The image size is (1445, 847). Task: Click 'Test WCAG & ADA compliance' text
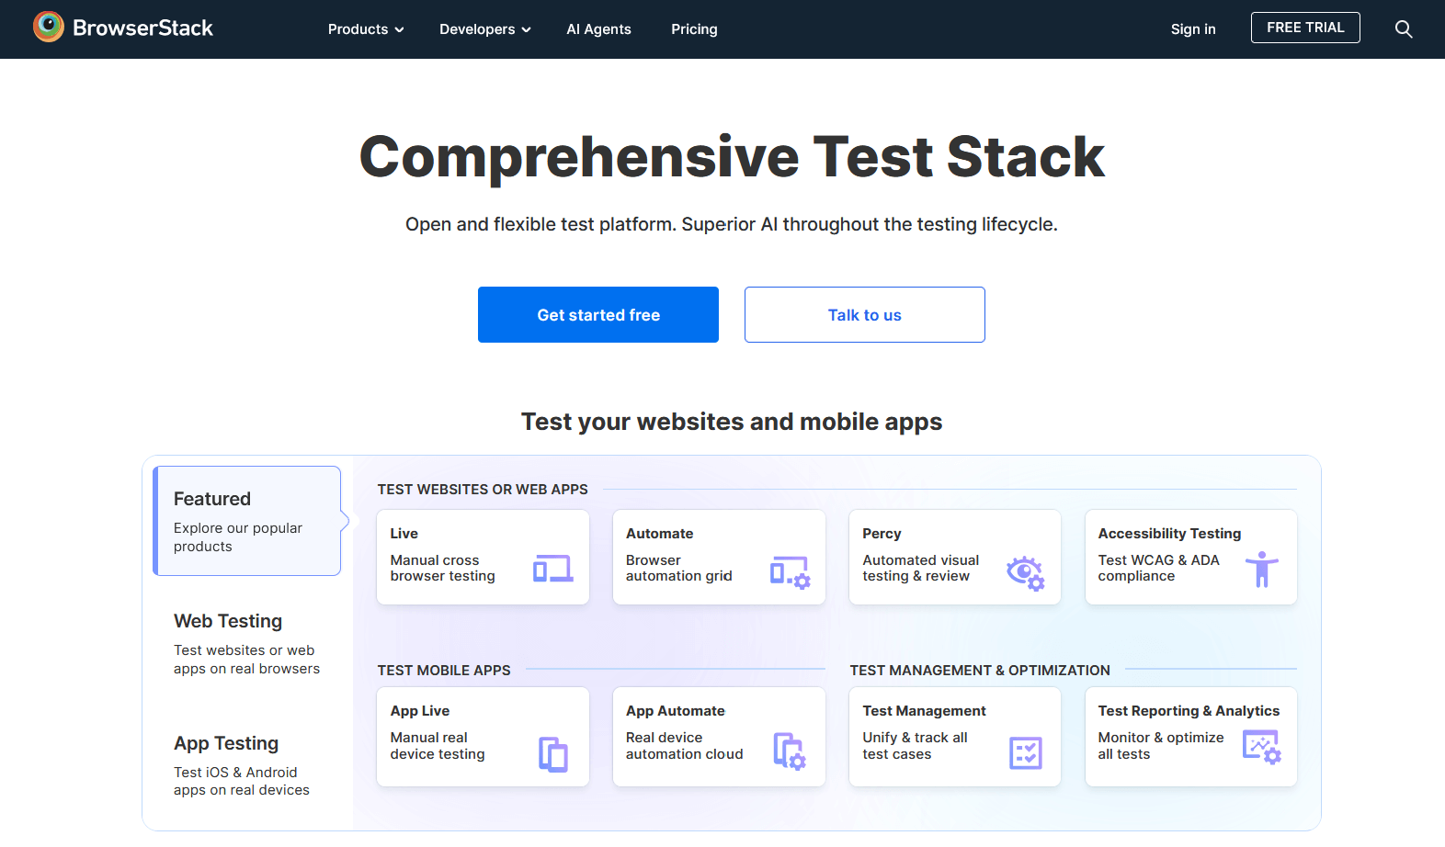[1158, 568]
